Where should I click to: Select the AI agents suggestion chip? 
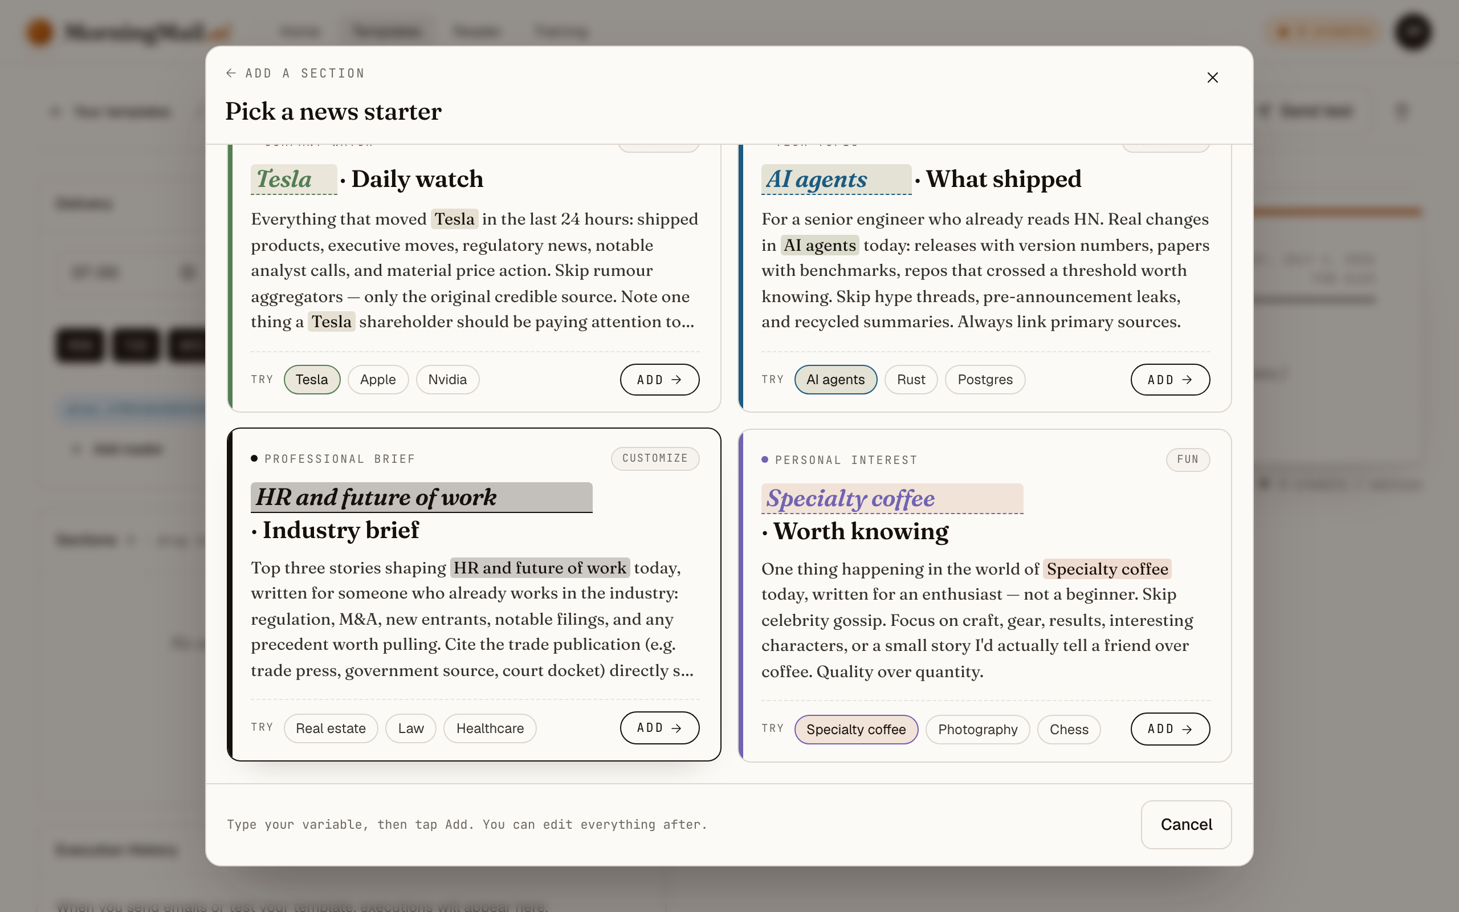pos(836,380)
